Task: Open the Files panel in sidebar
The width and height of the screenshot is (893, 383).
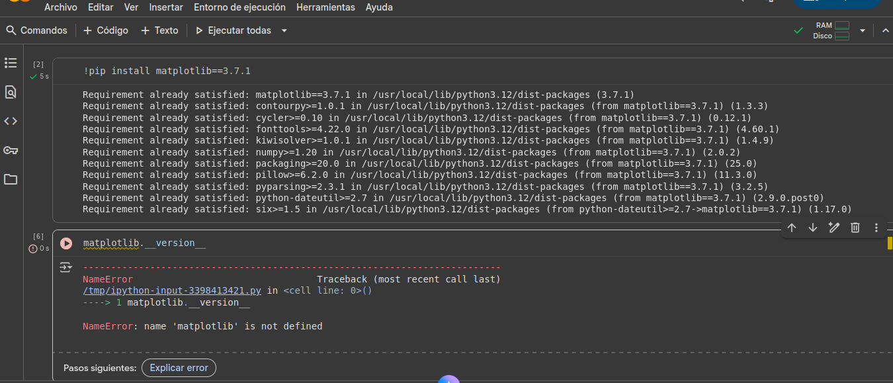Action: [11, 179]
